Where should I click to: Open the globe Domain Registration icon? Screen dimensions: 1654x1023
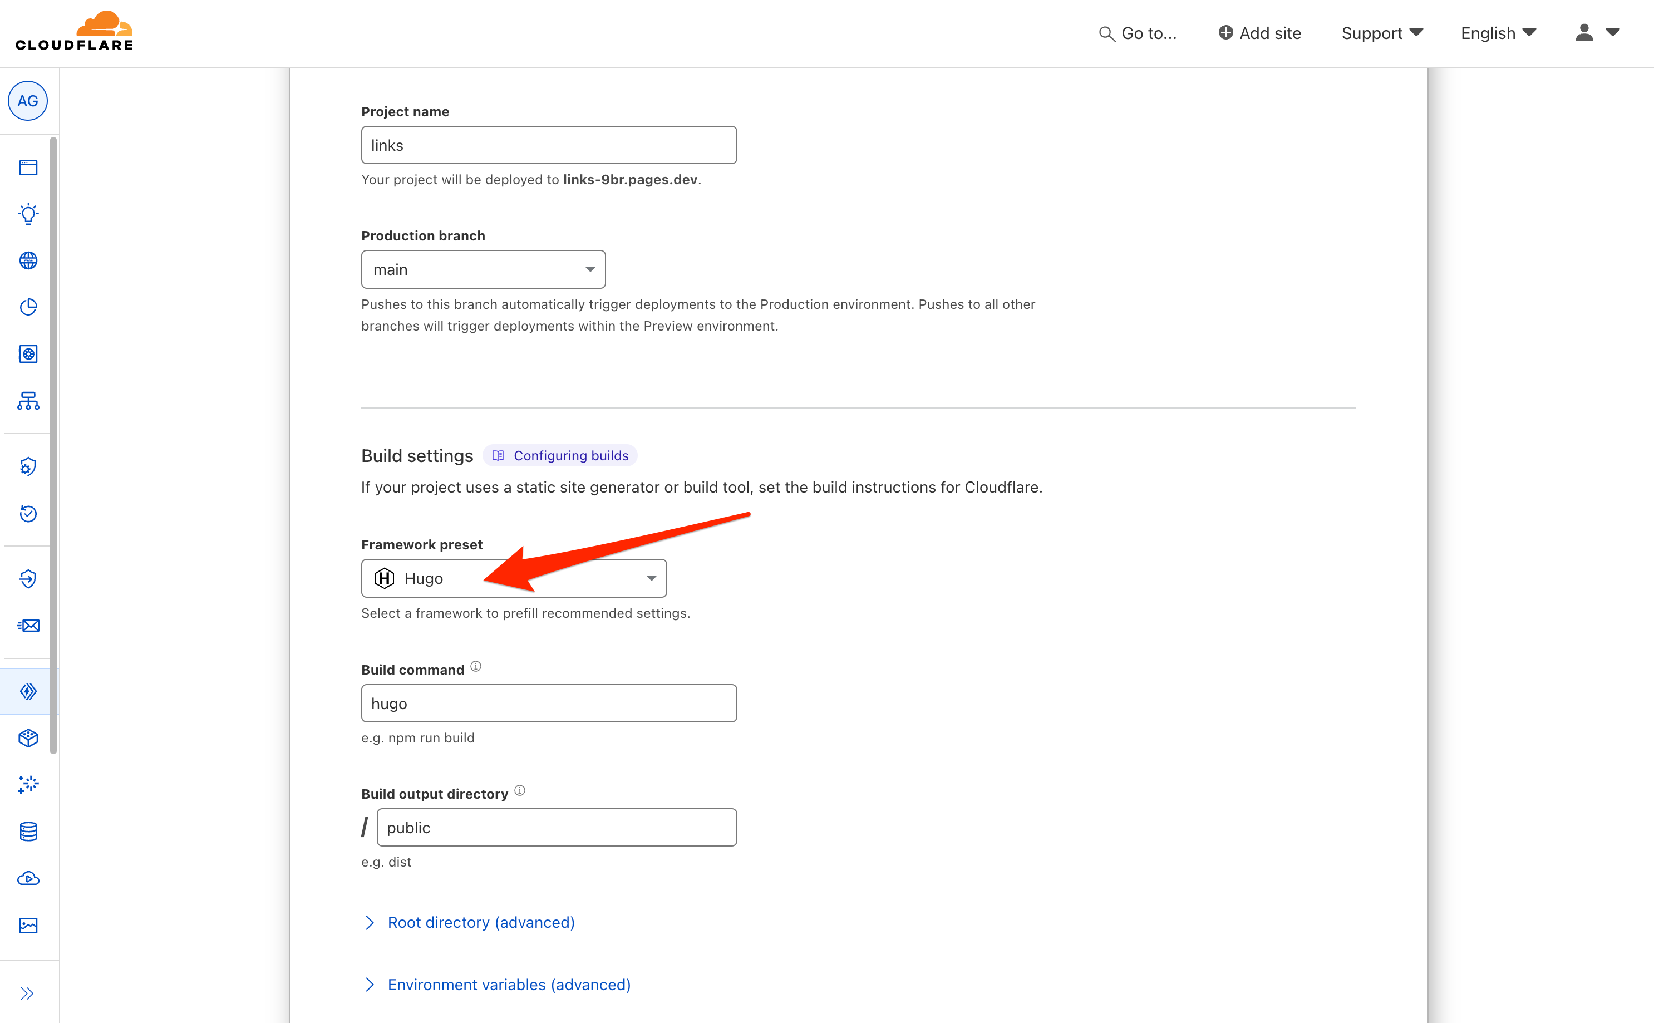[28, 260]
